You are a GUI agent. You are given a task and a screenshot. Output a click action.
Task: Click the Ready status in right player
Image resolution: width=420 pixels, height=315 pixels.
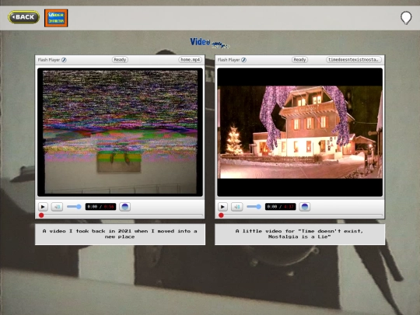299,60
